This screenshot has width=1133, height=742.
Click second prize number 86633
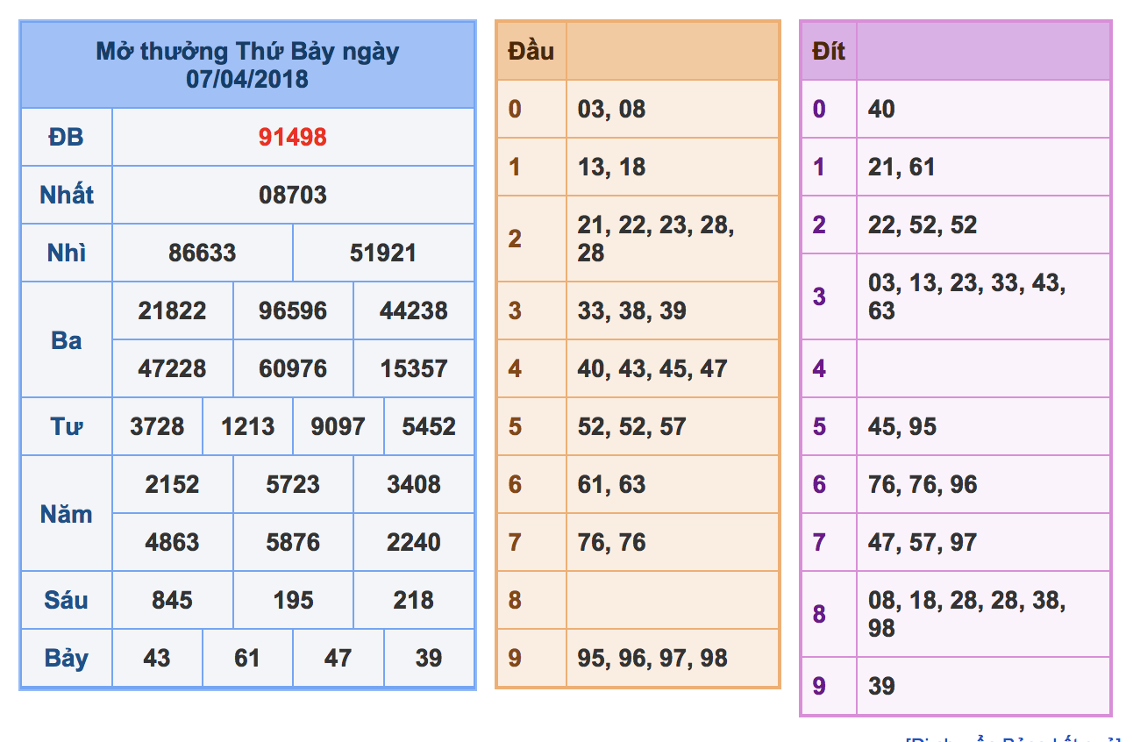[x=203, y=253]
